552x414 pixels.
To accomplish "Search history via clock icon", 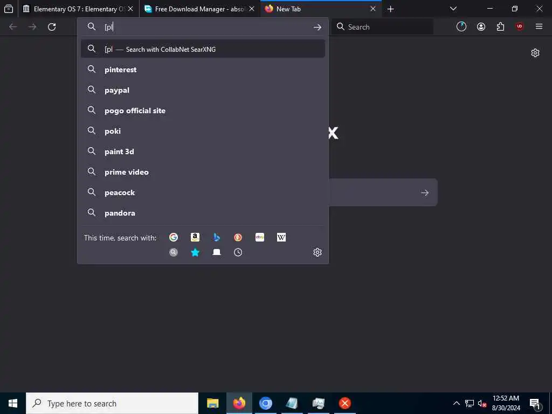I will [x=238, y=252].
